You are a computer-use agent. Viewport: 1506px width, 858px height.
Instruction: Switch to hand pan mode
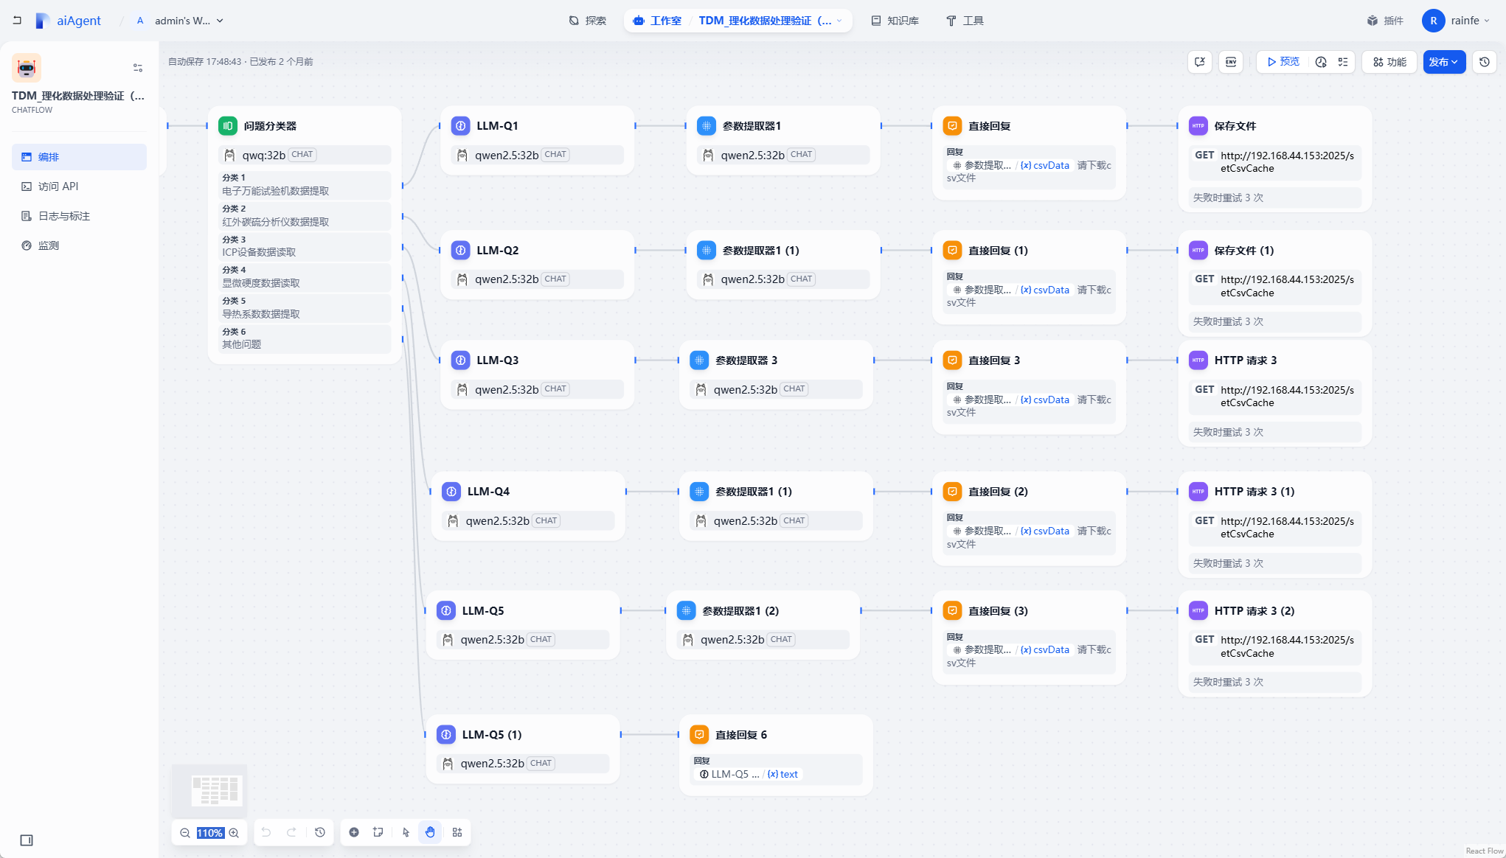[x=430, y=832]
